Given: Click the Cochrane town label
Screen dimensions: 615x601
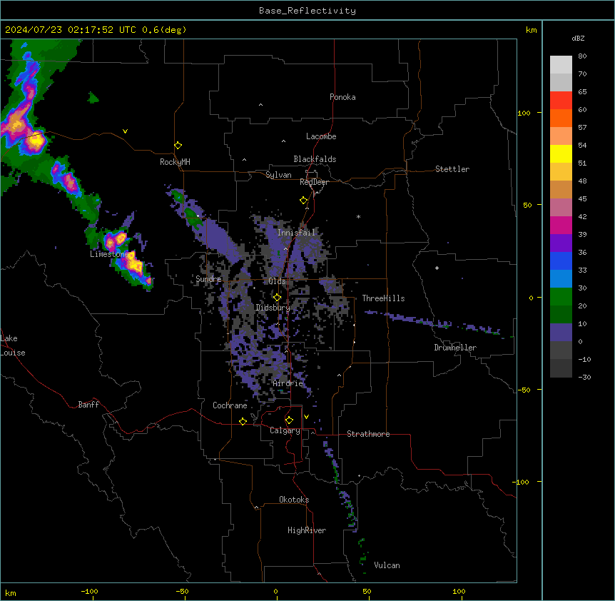Looking at the screenshot, I should (230, 405).
